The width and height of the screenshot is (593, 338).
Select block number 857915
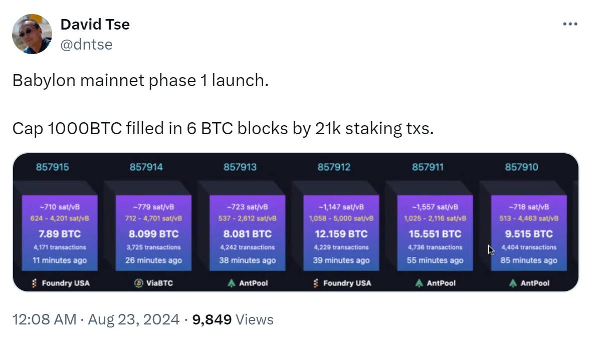click(53, 167)
